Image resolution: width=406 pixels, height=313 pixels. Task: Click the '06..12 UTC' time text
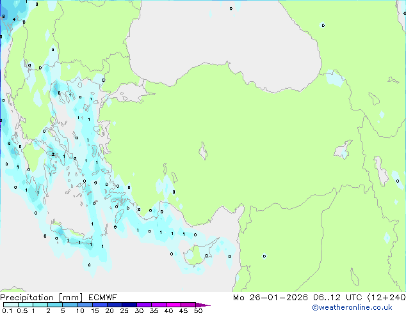[337, 298]
